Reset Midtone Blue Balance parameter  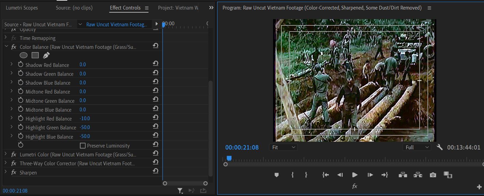click(x=155, y=108)
